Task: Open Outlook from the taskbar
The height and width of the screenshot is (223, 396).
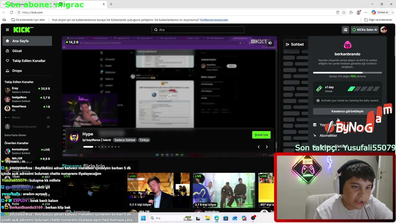Action: pyautogui.click(x=235, y=218)
